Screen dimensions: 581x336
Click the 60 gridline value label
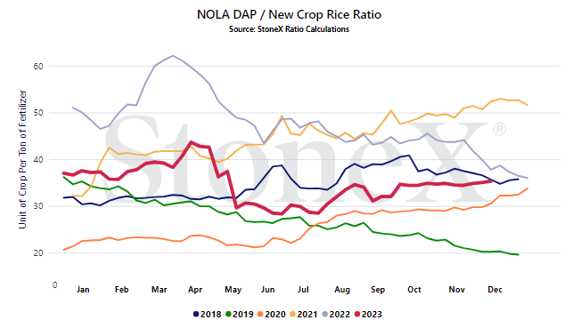(x=38, y=66)
